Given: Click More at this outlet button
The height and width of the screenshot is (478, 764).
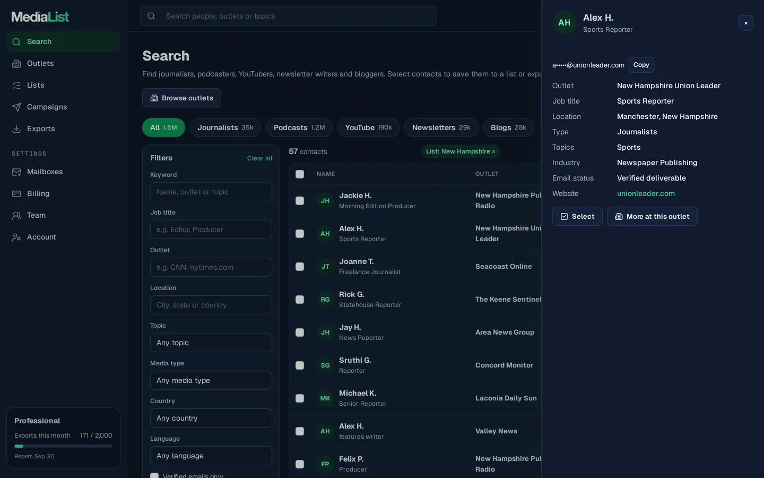Looking at the screenshot, I should coord(652,216).
